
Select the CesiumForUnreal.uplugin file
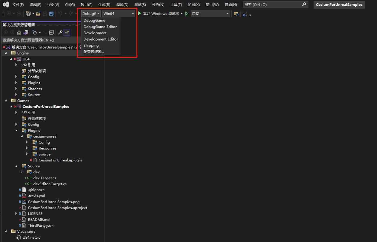coord(60,160)
